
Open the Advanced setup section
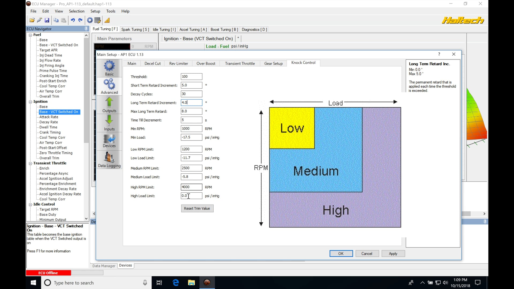pos(109,86)
